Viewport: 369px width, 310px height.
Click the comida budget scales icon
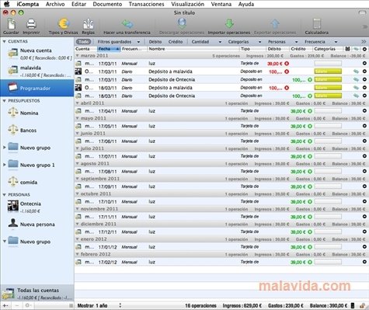(13, 182)
